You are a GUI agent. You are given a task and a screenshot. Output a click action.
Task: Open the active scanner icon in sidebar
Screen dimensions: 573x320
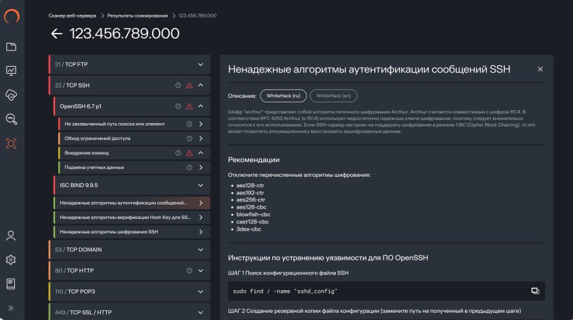(x=11, y=143)
